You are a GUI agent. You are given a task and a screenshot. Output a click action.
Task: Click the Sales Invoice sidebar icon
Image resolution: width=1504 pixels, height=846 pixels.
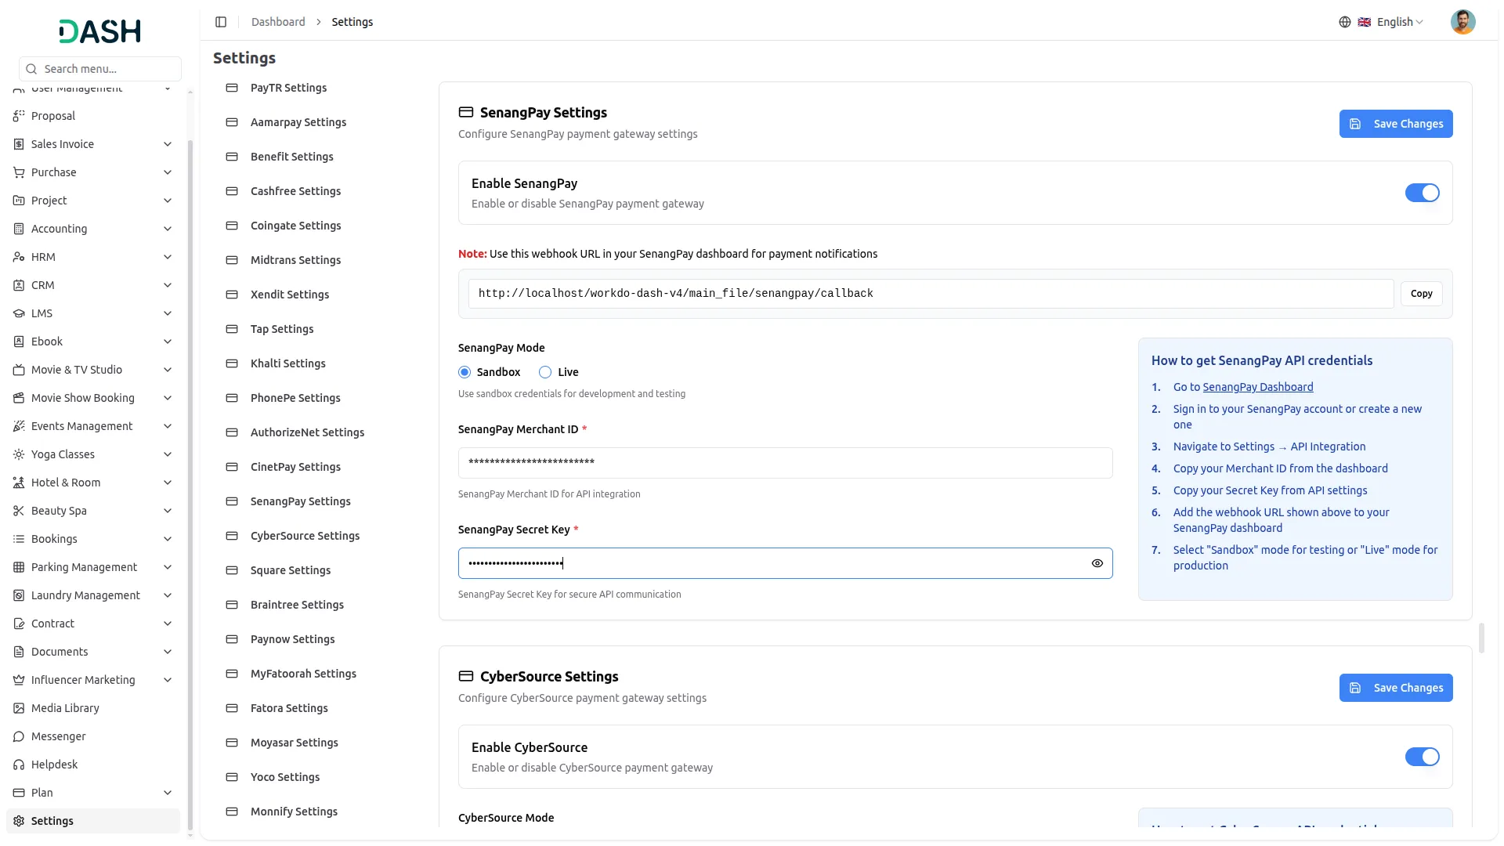[19, 144]
